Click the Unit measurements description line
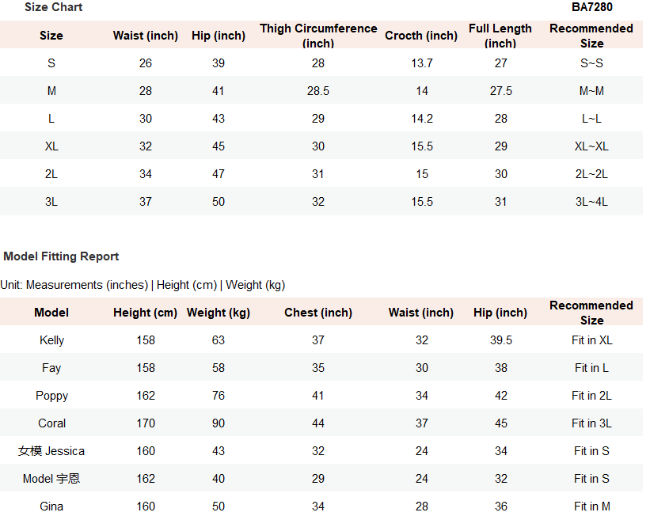 (143, 285)
